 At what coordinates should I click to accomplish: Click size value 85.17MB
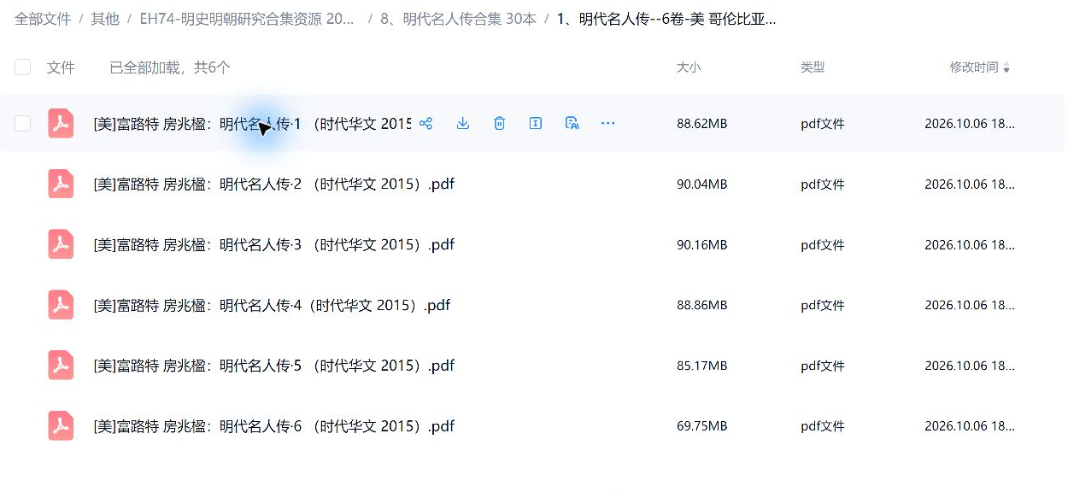pyautogui.click(x=702, y=366)
